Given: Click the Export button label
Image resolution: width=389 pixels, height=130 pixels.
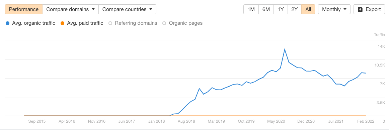Looking at the screenshot, I should (373, 9).
